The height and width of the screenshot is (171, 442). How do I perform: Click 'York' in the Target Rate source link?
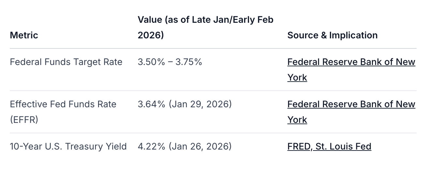click(297, 78)
